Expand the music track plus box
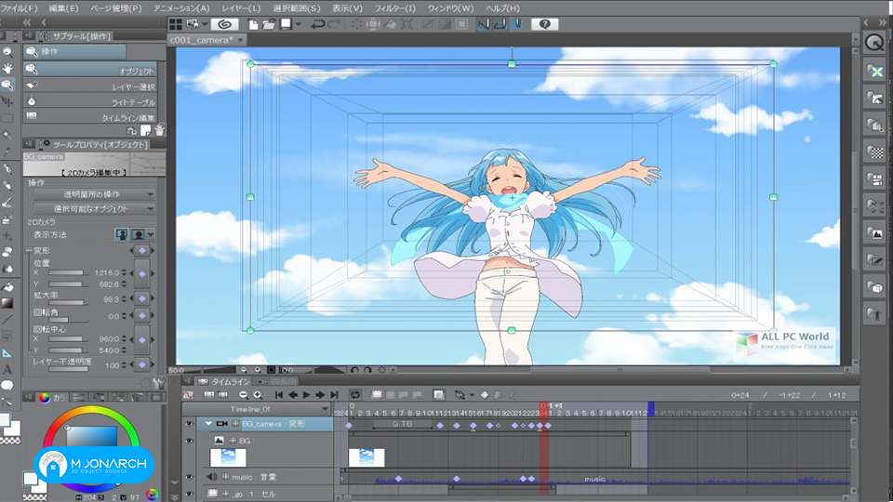Screen dimensions: 893x502 coord(225,477)
